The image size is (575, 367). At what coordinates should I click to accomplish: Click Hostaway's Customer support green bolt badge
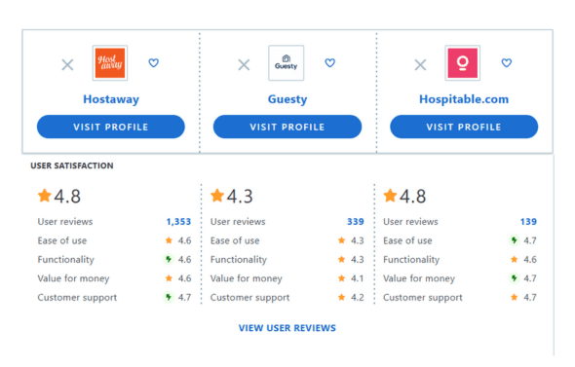click(x=169, y=297)
